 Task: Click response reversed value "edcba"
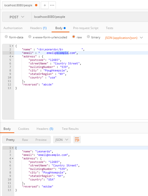pyautogui.click(x=48, y=186)
